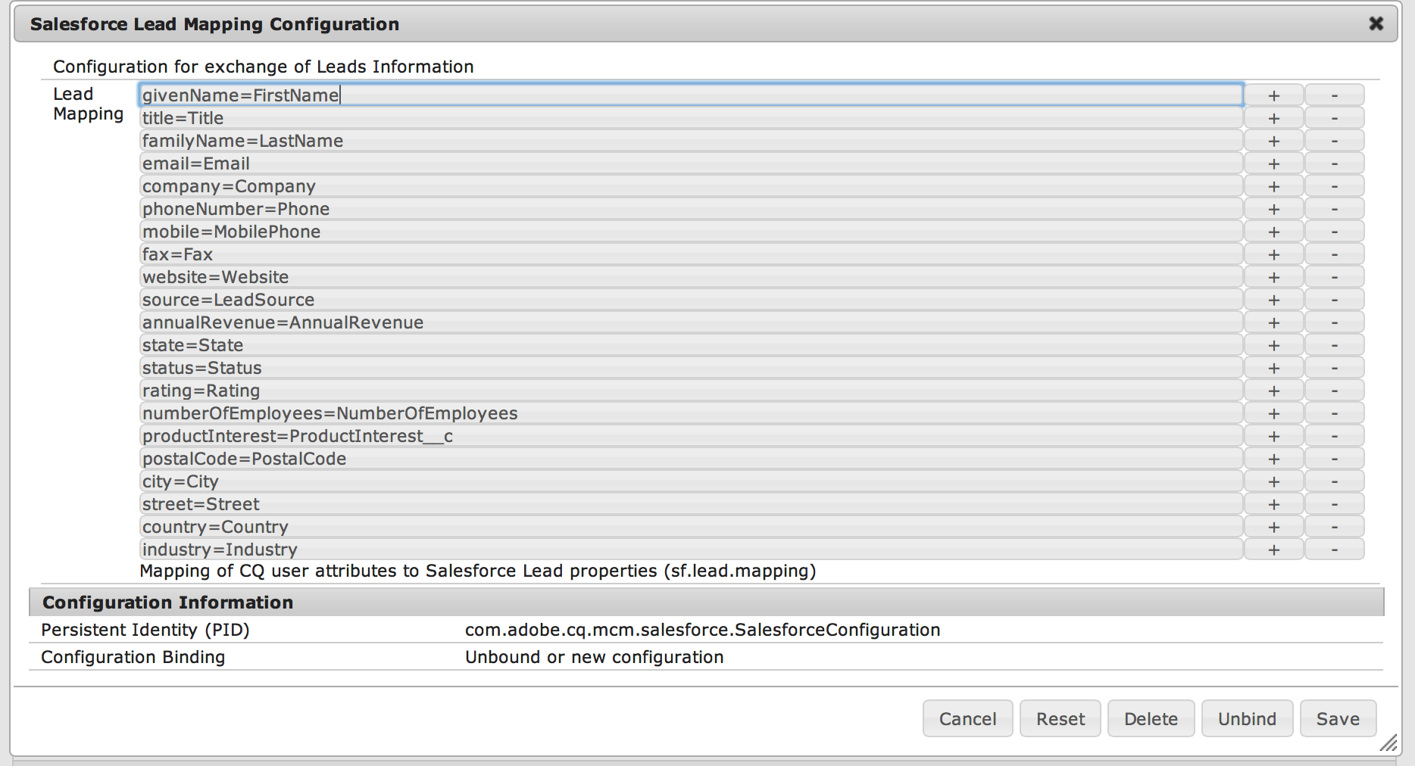This screenshot has width=1415, height=766.
Task: Edit the givenName=FirstName mapping field
Action: point(691,95)
